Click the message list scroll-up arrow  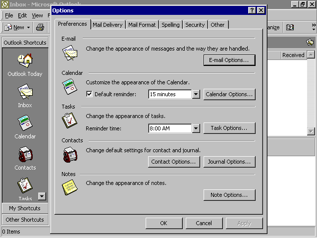pyautogui.click(x=311, y=55)
